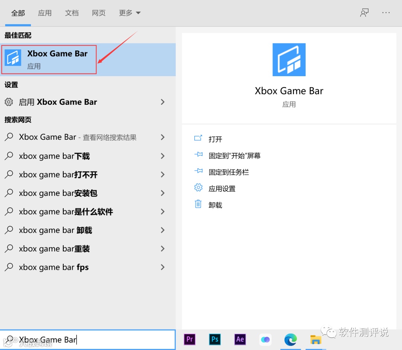The height and width of the screenshot is (350, 402).
Task: Click search icon of xbox game bar重装
Action: pos(9,249)
